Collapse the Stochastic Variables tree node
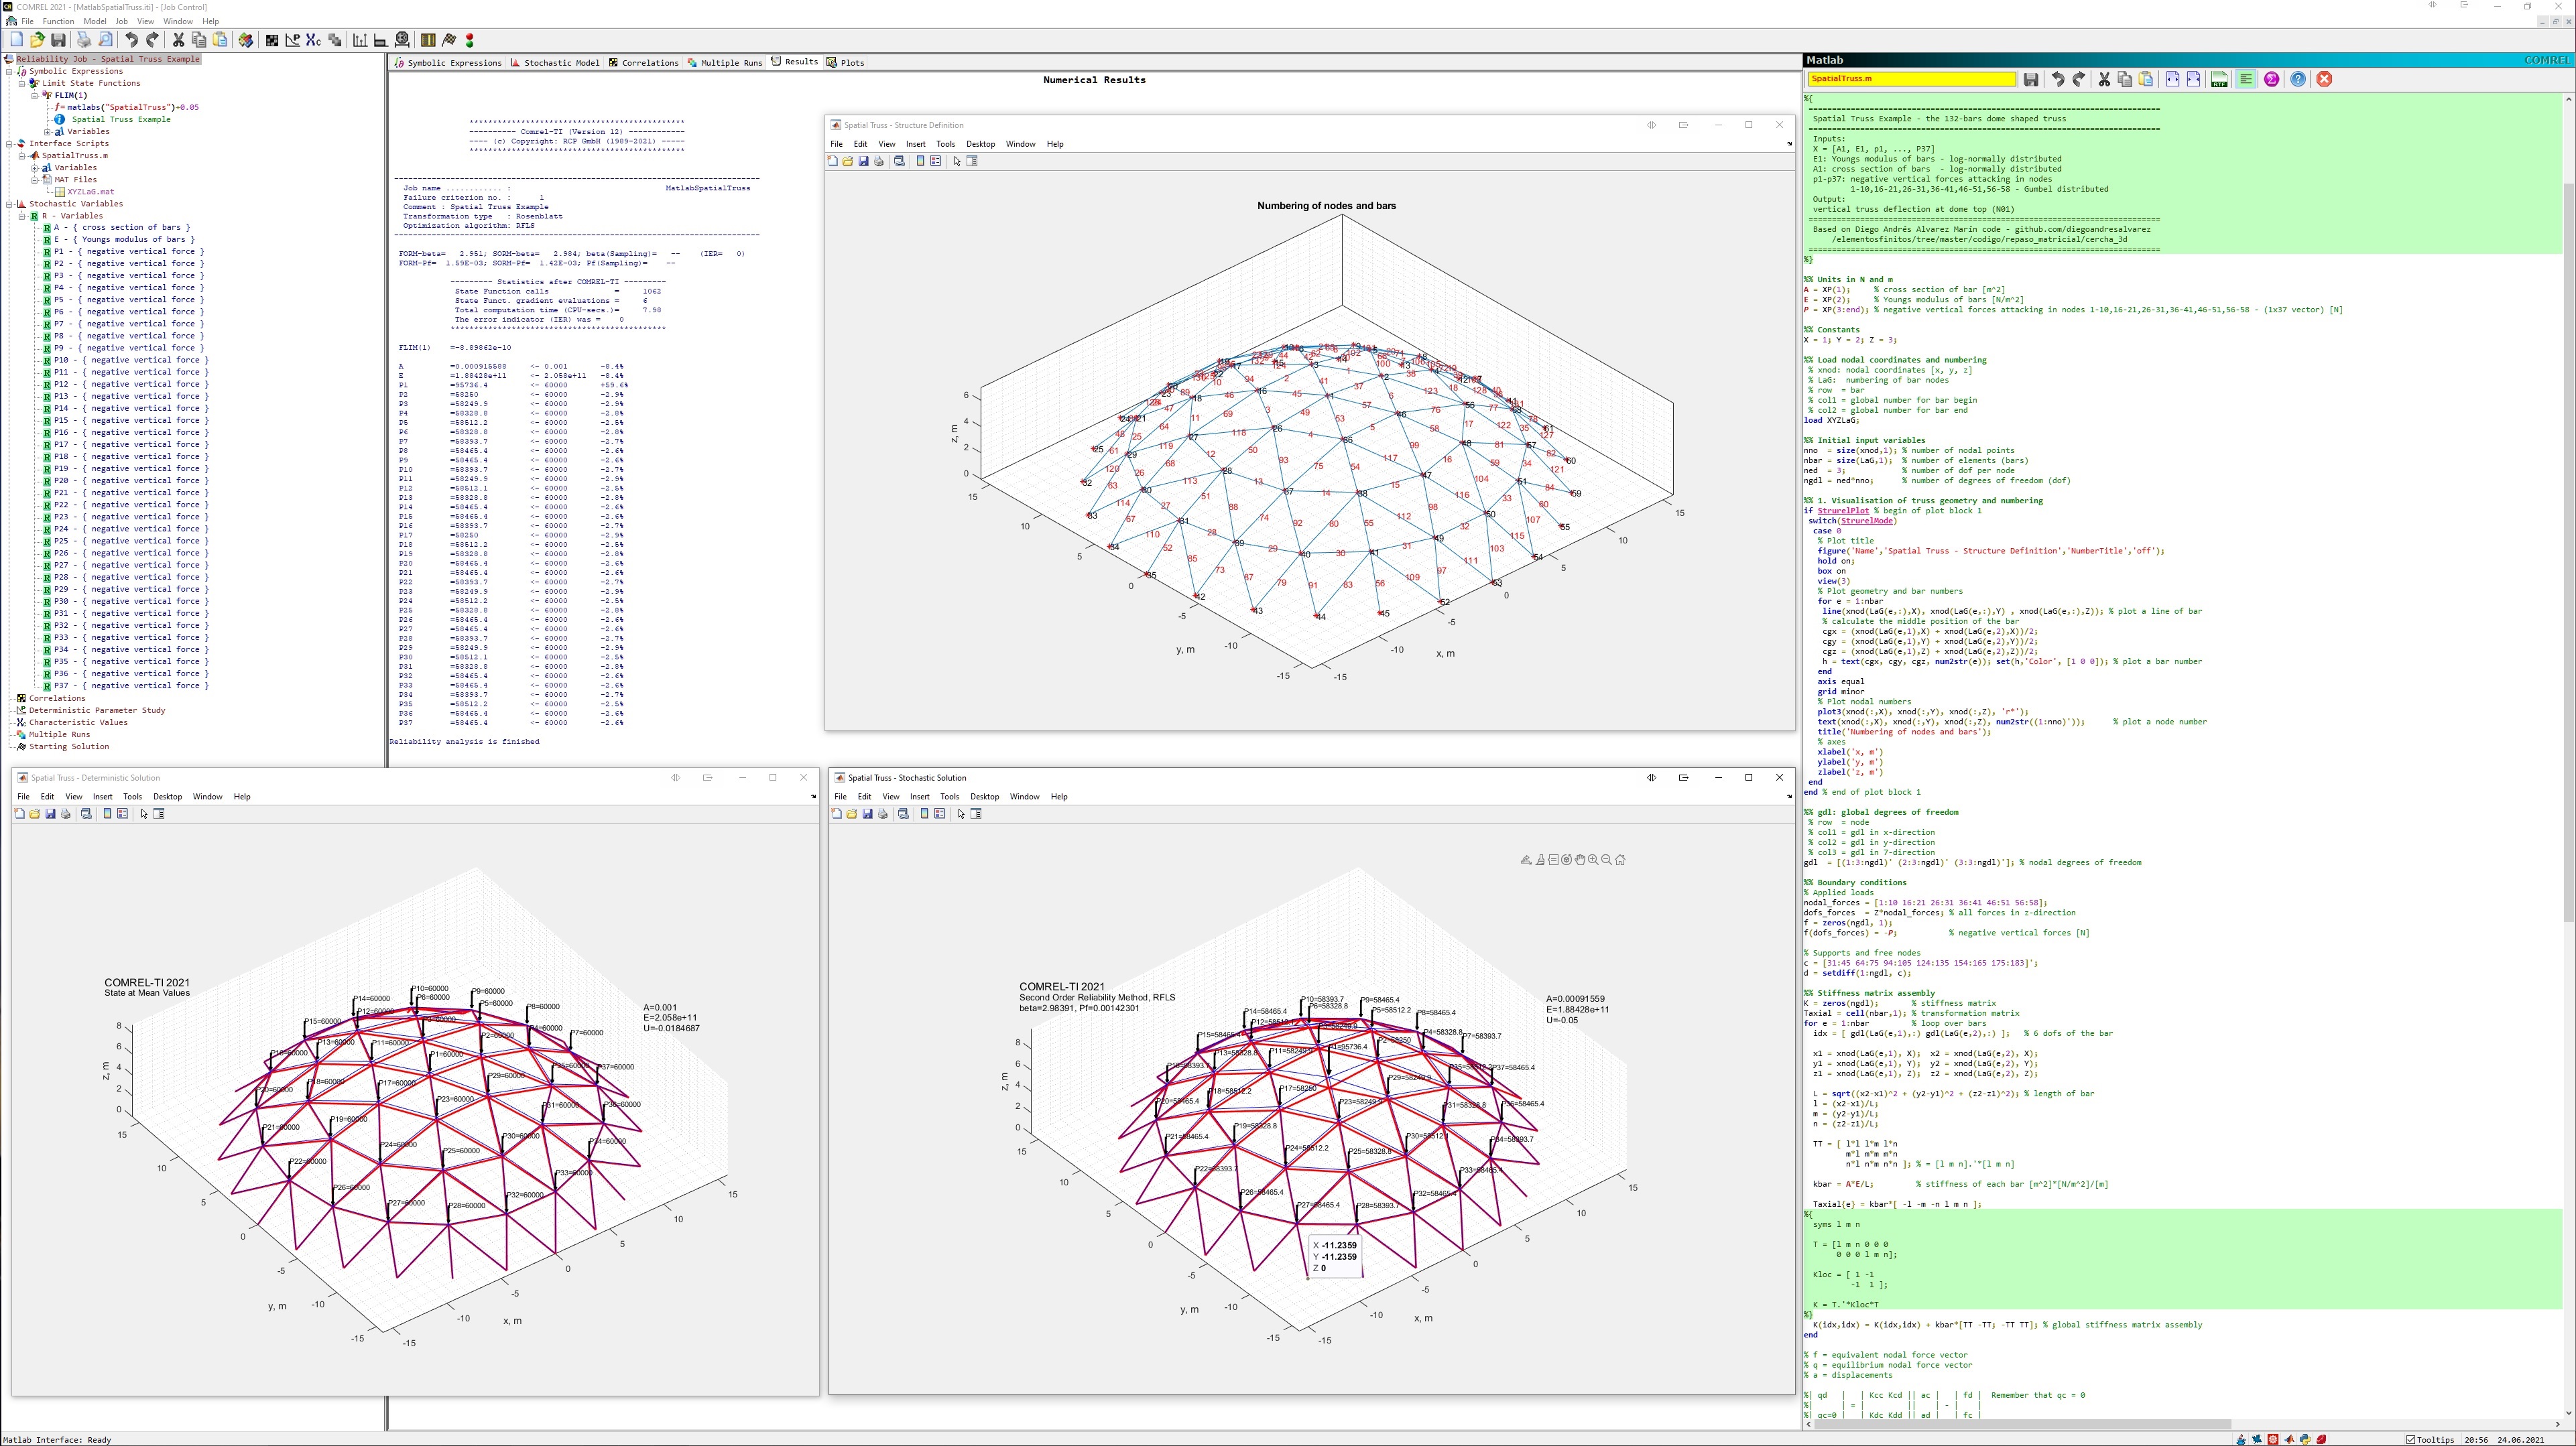 pos(9,204)
